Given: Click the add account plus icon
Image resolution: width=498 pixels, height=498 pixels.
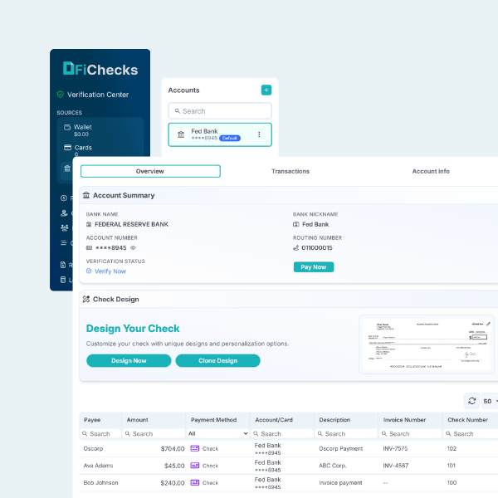Looking at the screenshot, I should tap(266, 90).
